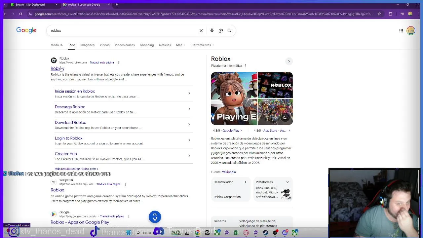Open the tab search dropdown

(x=5, y=5)
